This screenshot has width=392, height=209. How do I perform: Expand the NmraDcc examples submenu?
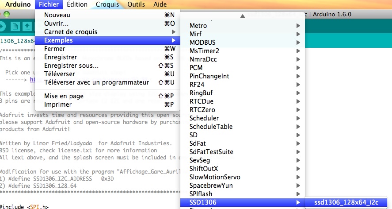[243, 59]
